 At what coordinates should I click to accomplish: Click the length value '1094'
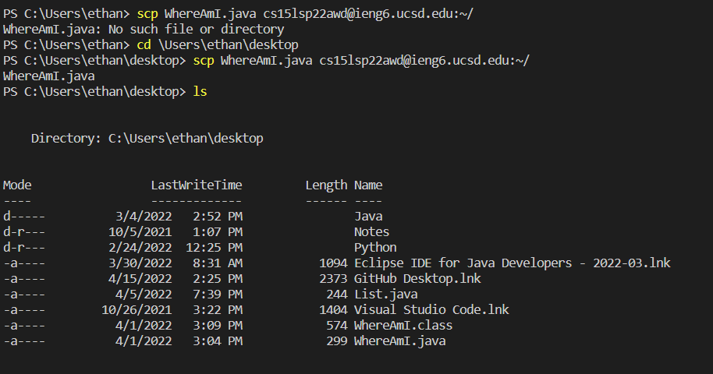[333, 263]
